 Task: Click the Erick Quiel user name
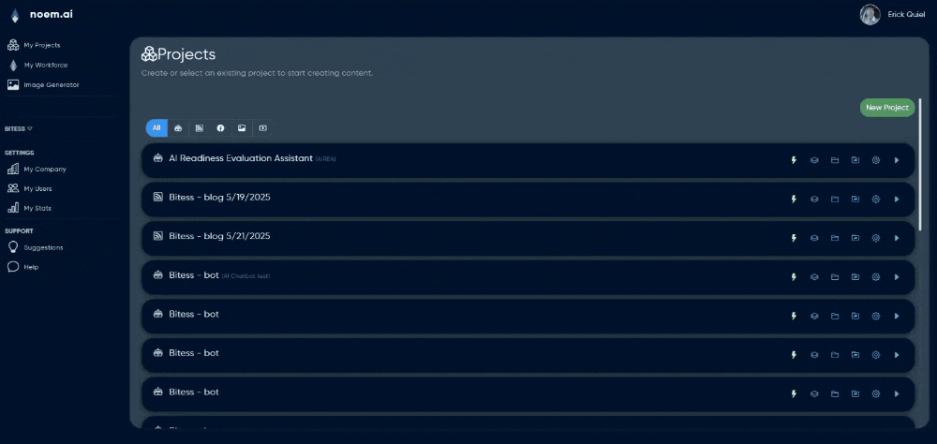[x=904, y=15]
